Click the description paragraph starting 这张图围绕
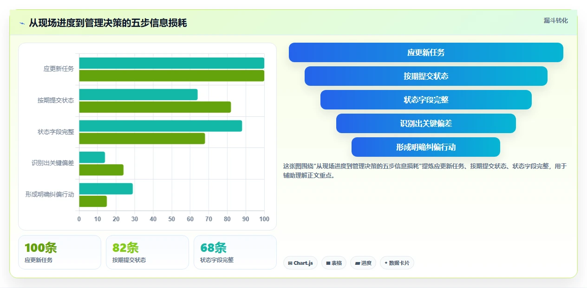Image resolution: width=587 pixels, height=288 pixels. point(424,171)
